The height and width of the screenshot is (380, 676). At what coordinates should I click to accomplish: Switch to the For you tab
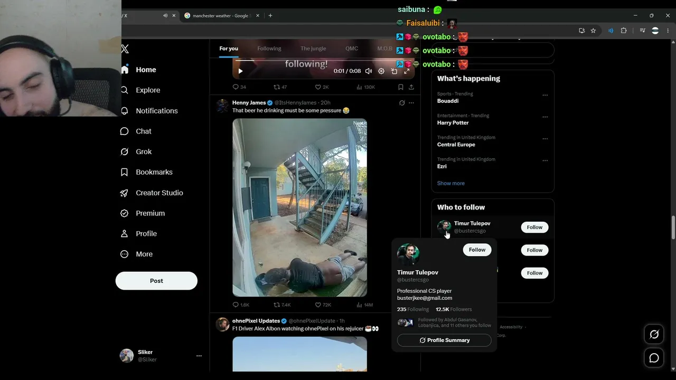pos(229,49)
